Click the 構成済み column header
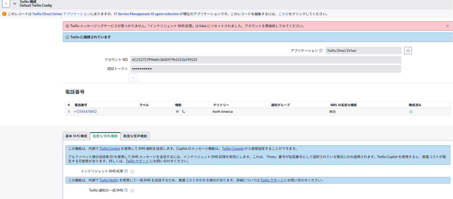The image size is (453, 199). click(x=415, y=105)
